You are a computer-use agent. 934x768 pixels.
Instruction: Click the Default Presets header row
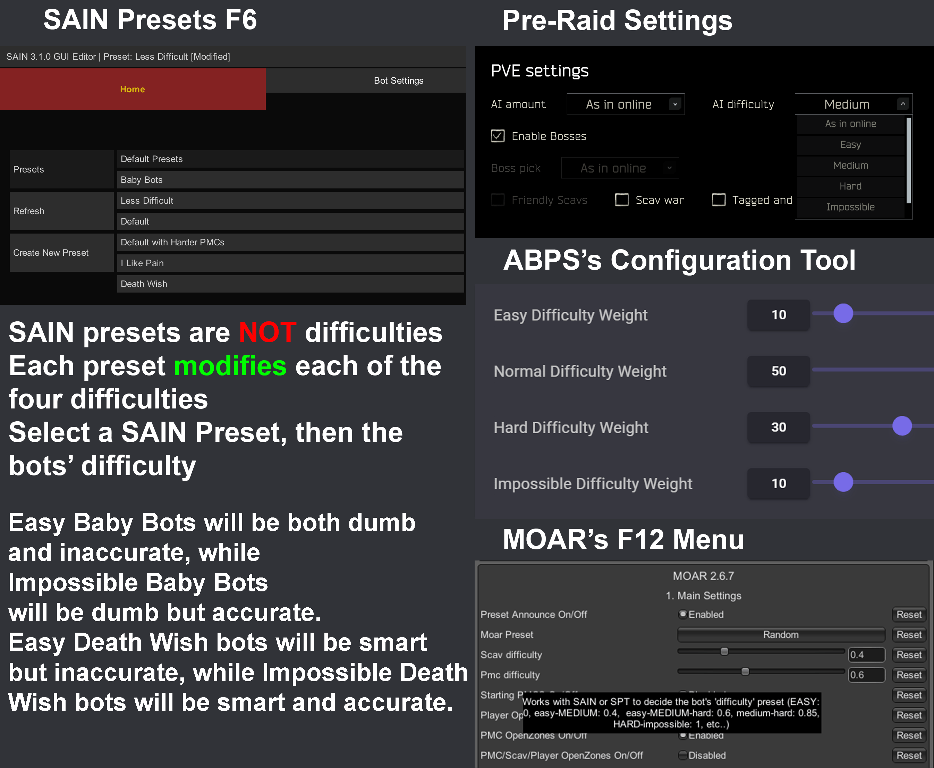click(x=290, y=159)
